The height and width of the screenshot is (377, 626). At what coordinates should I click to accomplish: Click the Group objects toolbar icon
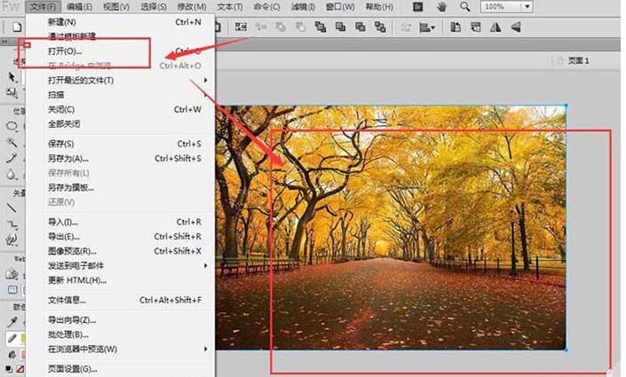241,27
